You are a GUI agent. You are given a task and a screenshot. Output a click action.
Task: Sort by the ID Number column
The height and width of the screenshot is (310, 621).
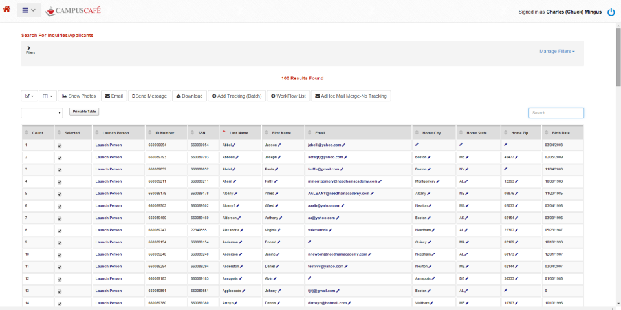click(166, 133)
